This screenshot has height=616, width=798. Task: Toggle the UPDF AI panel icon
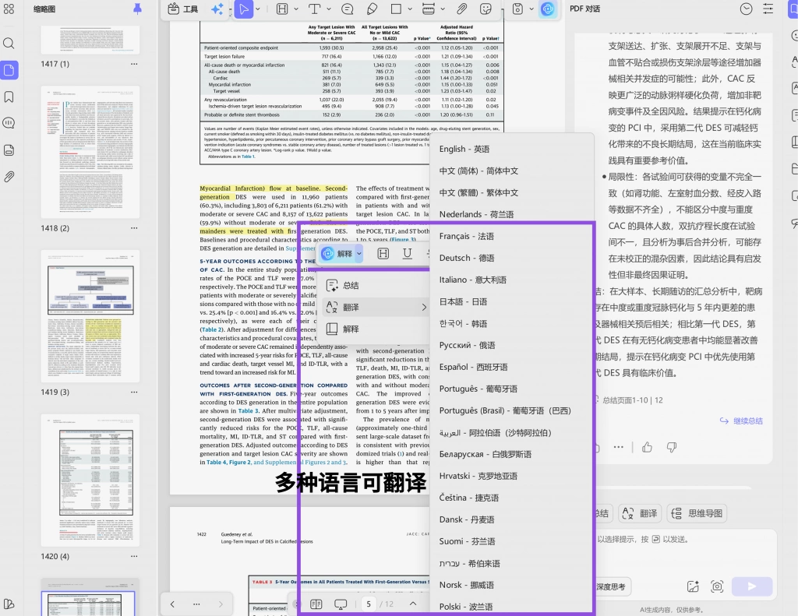pyautogui.click(x=548, y=9)
